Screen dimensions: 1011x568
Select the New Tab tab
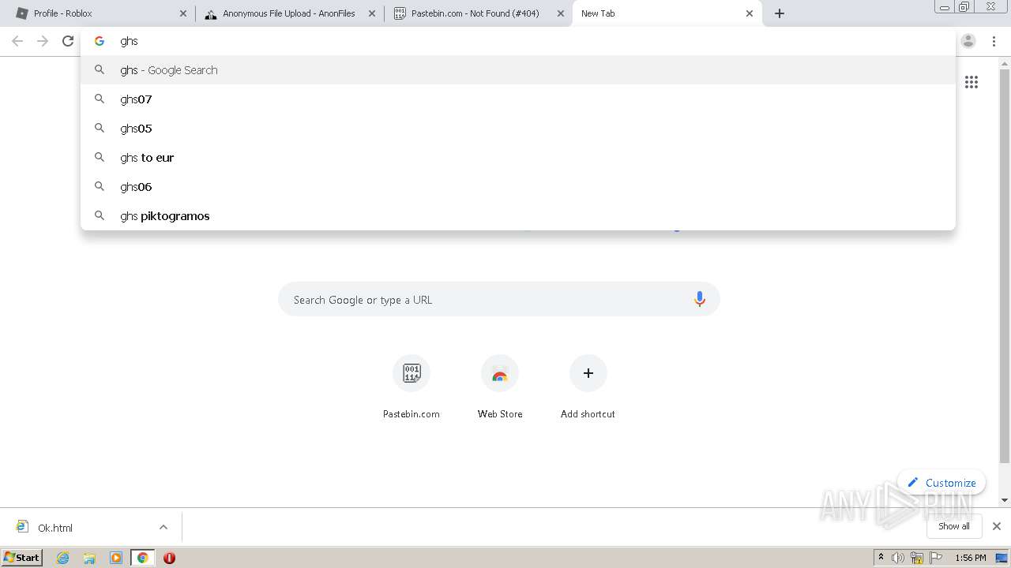(x=667, y=13)
